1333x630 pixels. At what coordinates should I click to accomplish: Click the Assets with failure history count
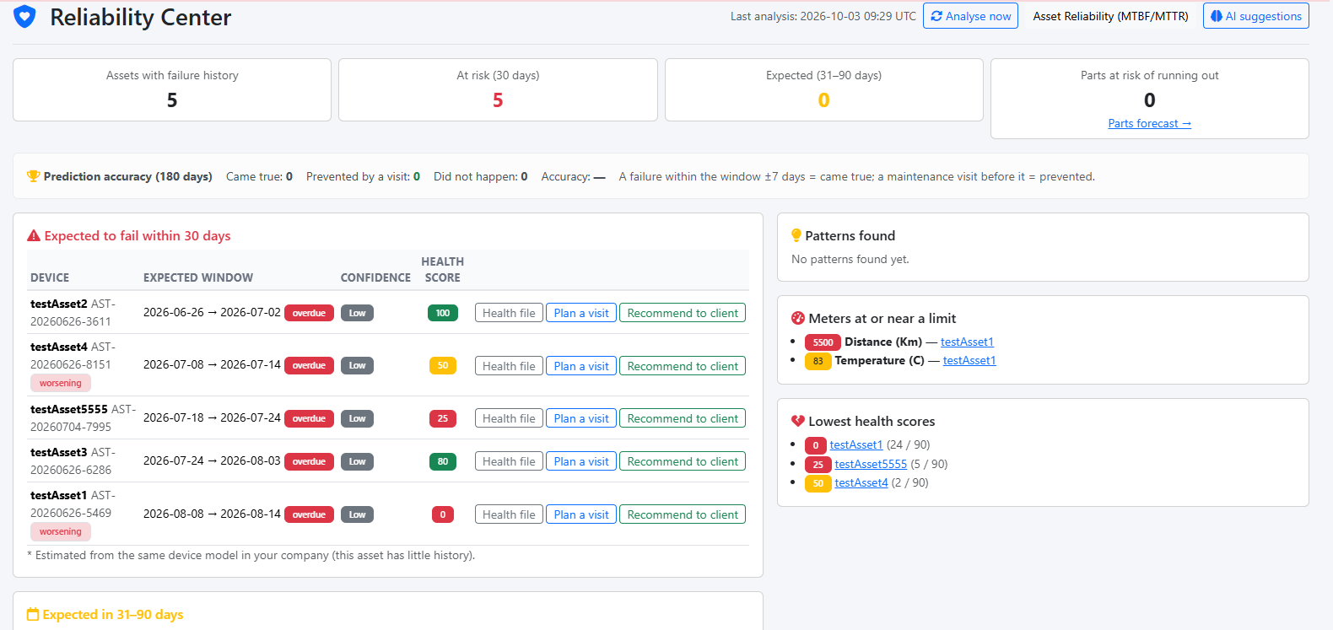click(x=172, y=100)
